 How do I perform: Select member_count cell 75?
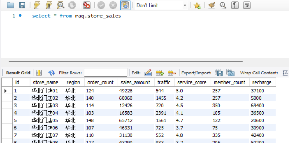230,128
